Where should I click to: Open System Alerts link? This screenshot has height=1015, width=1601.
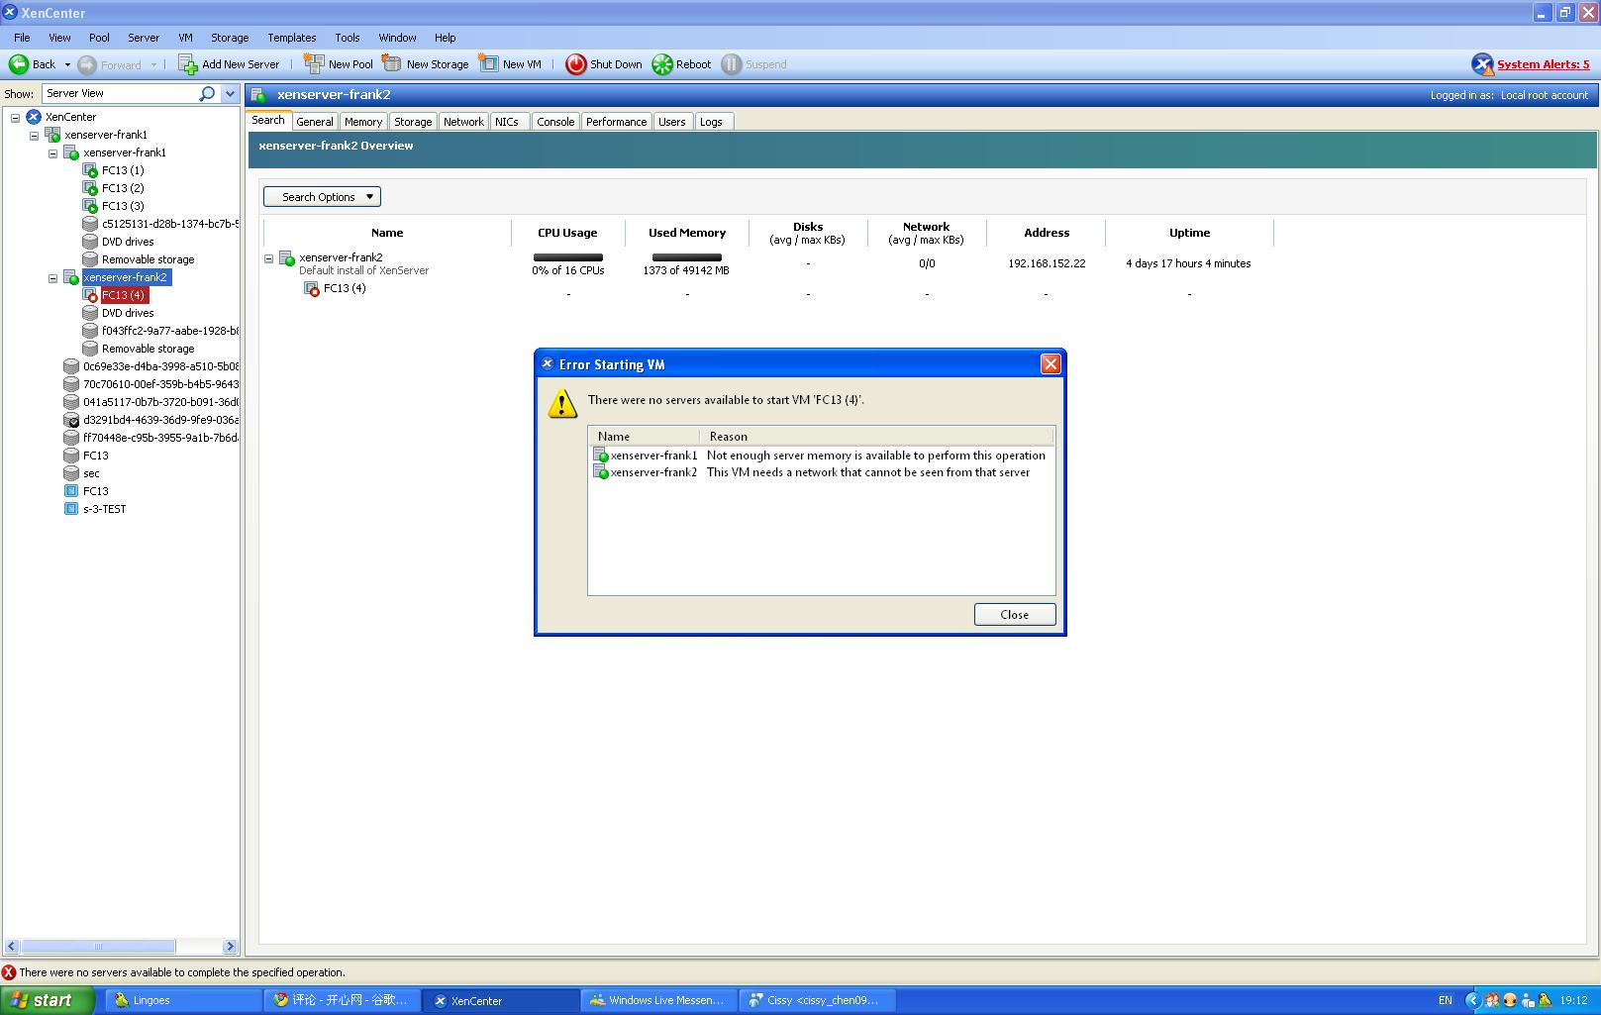1543,64
